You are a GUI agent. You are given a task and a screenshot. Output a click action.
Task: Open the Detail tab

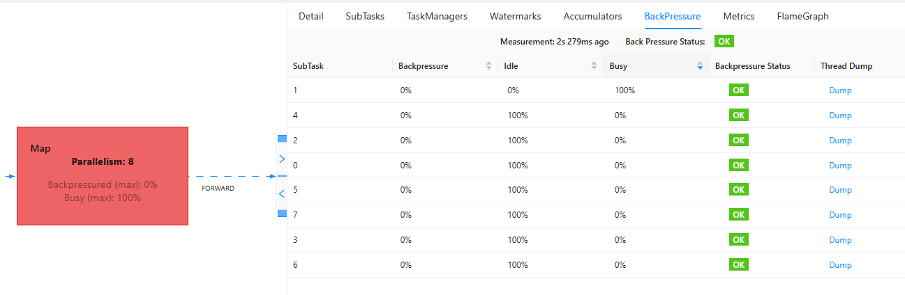tap(311, 16)
